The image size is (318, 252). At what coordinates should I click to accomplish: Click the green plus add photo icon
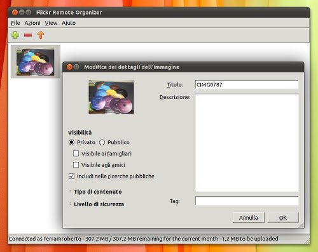(15, 35)
